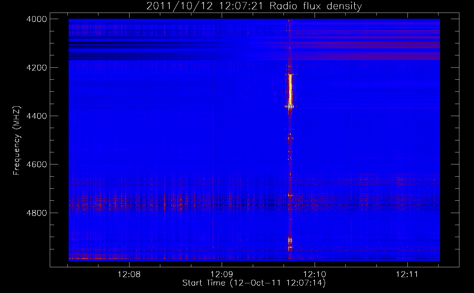Click the 12:10 time tick label
474x293 pixels.
point(315,275)
